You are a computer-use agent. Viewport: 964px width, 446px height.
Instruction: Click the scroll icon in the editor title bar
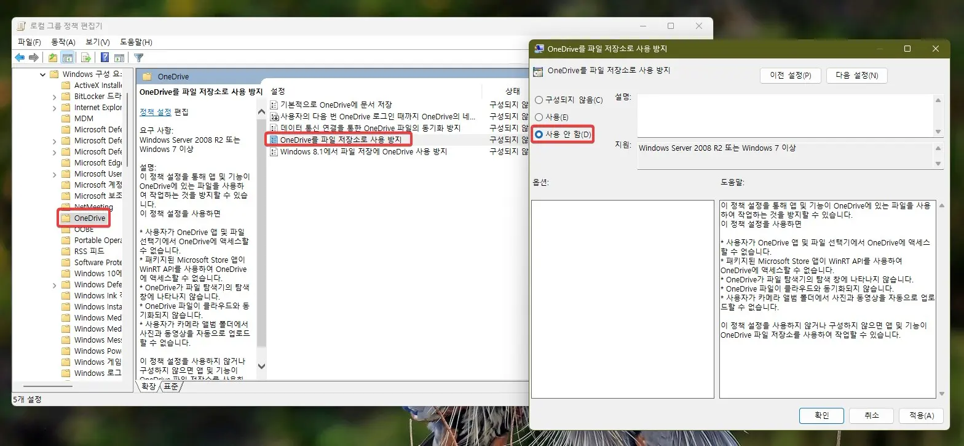pyautogui.click(x=22, y=26)
